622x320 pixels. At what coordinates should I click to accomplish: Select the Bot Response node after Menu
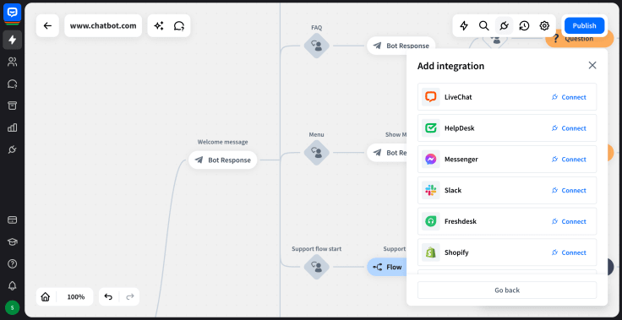tap(387, 152)
